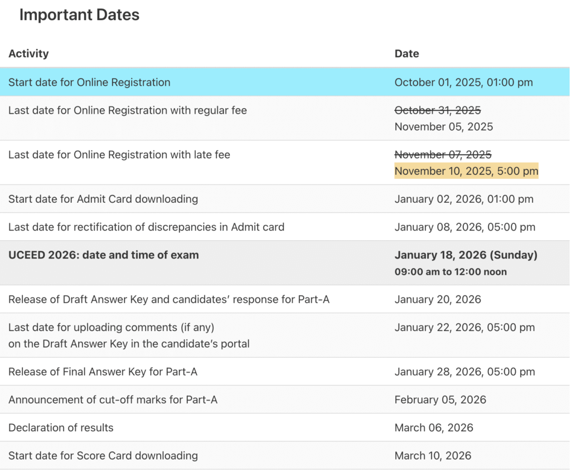Click the struck-through November 07, 2025 date
This screenshot has width=571, height=473.
click(443, 154)
